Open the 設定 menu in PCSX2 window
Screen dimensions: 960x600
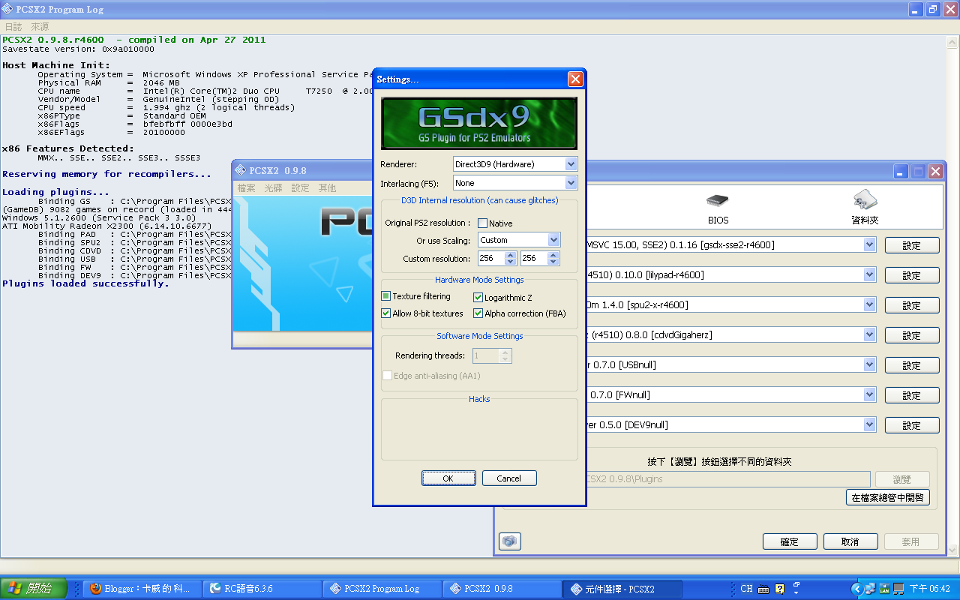coord(300,188)
